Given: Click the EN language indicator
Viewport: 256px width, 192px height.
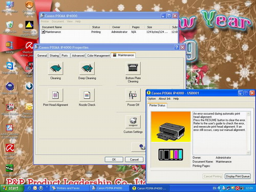Looking at the screenshot, I should pyautogui.click(x=215, y=188).
